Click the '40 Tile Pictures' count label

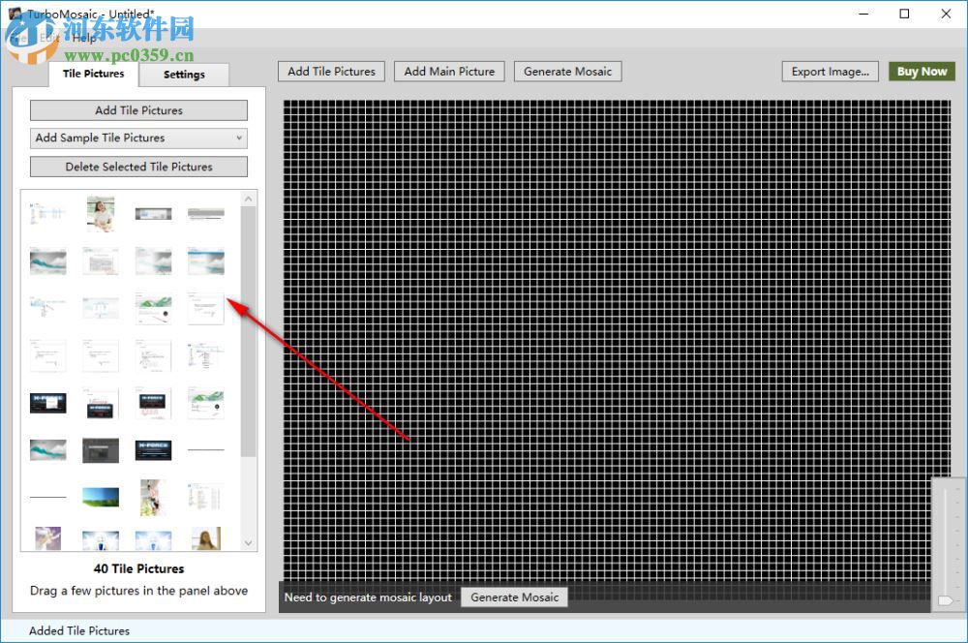[x=138, y=568]
